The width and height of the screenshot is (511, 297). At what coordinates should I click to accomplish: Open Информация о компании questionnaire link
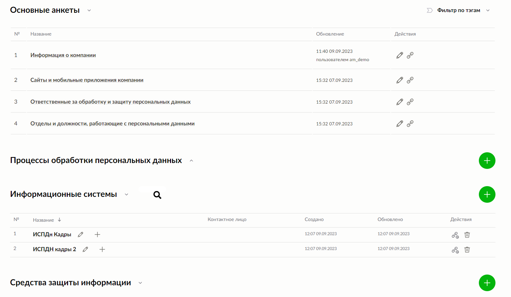click(x=63, y=55)
